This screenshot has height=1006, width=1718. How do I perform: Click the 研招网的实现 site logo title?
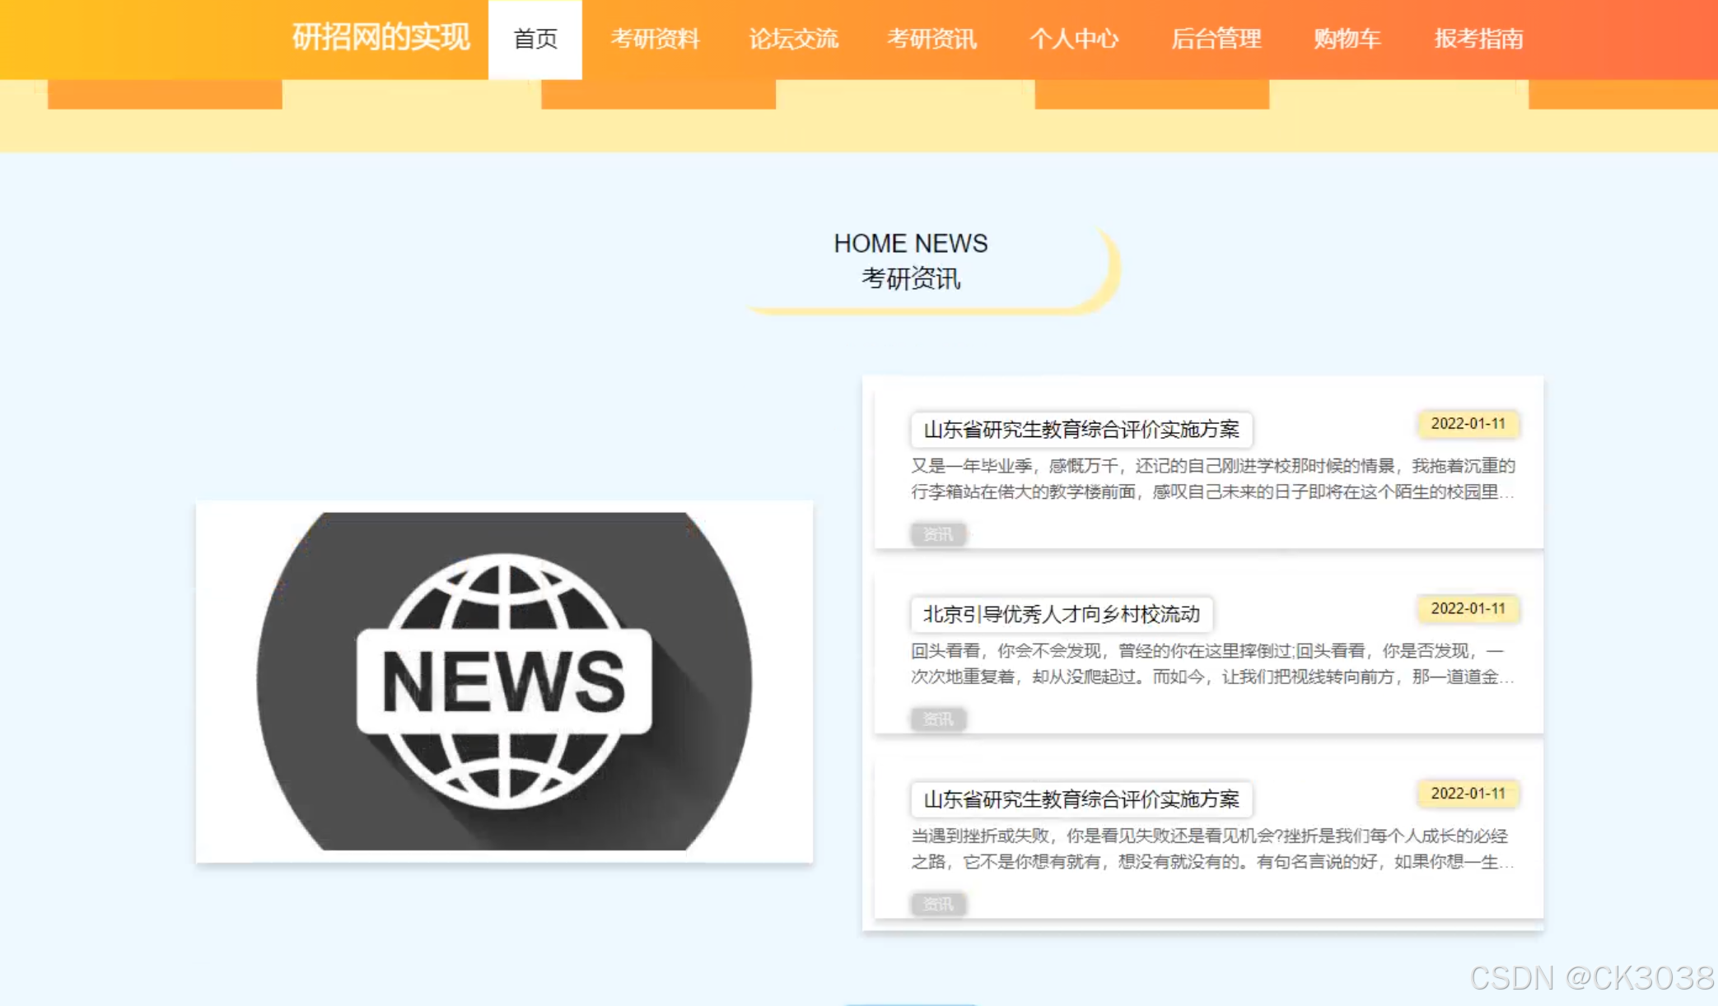(x=380, y=38)
